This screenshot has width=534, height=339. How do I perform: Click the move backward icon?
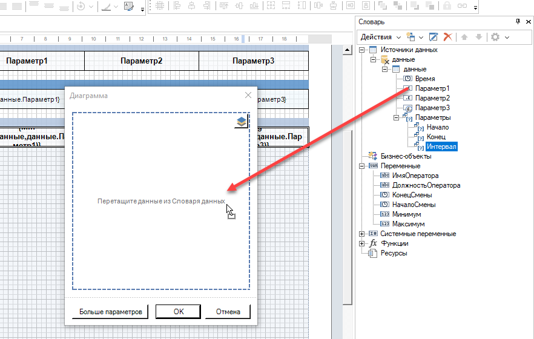click(430, 5)
